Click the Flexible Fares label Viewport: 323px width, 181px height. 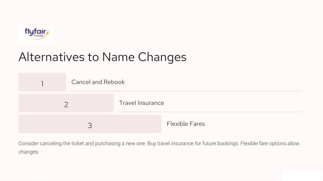pyautogui.click(x=186, y=124)
